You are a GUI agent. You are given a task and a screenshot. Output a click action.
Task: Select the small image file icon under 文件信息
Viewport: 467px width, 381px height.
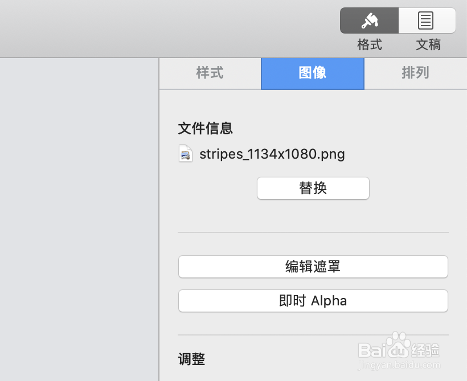click(x=185, y=154)
